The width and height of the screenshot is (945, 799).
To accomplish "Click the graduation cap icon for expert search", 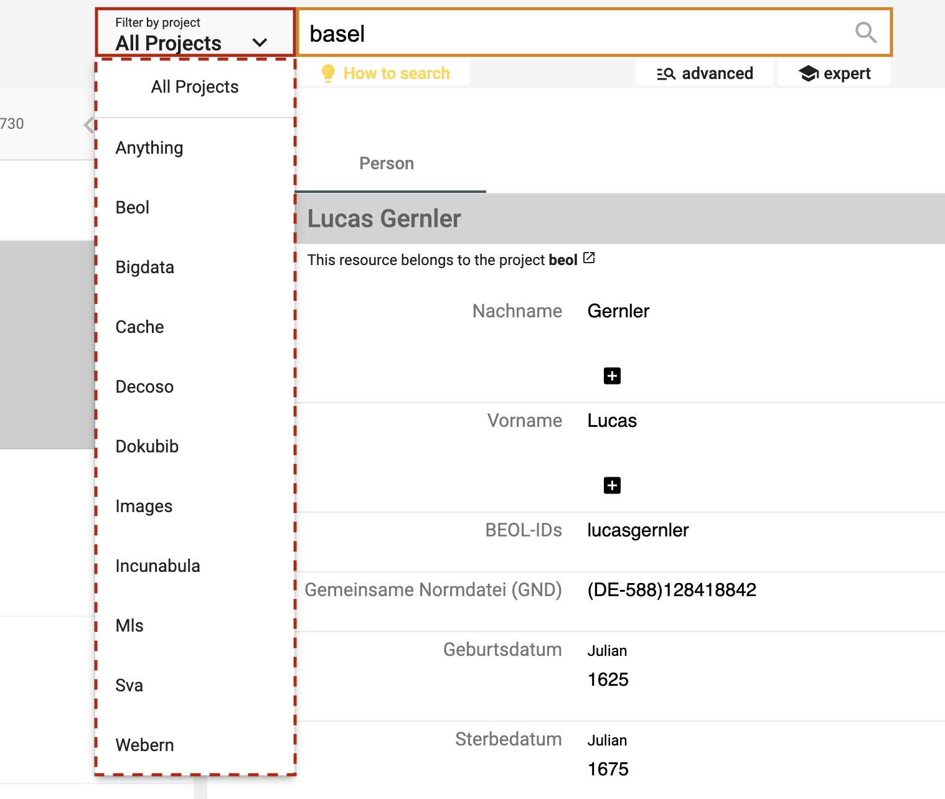I will pos(808,73).
